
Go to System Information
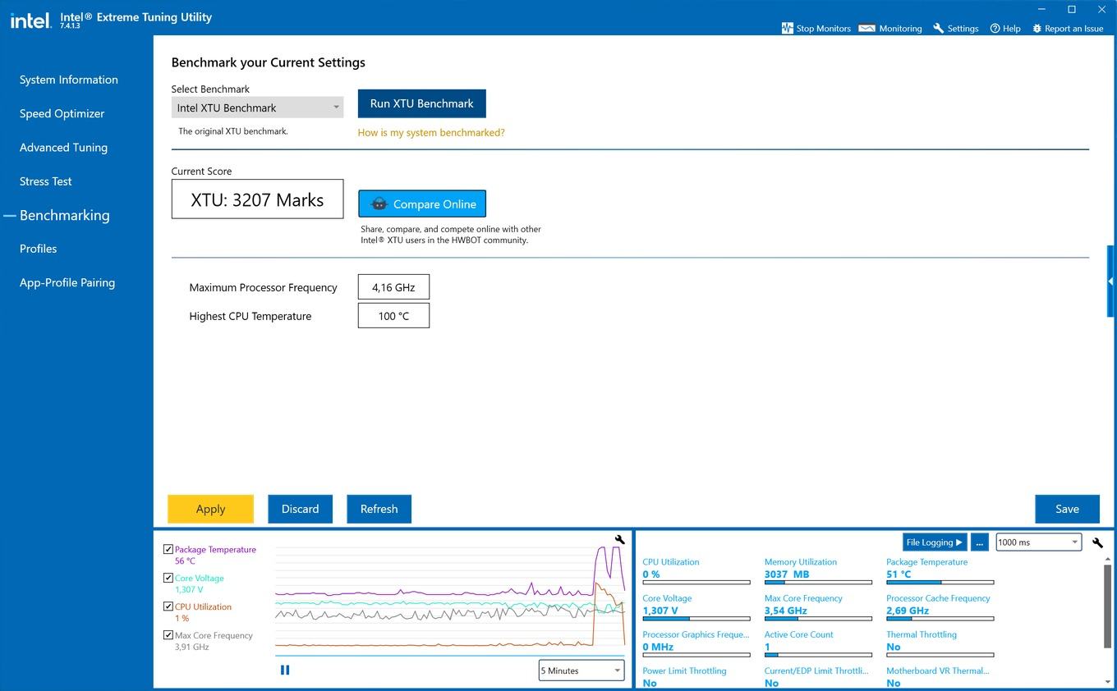[x=69, y=80]
